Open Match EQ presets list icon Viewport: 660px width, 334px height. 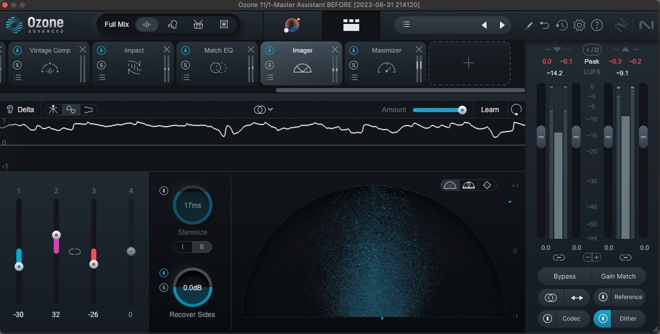click(186, 78)
